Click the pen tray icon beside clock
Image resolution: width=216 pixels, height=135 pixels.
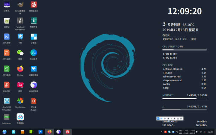pyautogui.click(x=205, y=132)
